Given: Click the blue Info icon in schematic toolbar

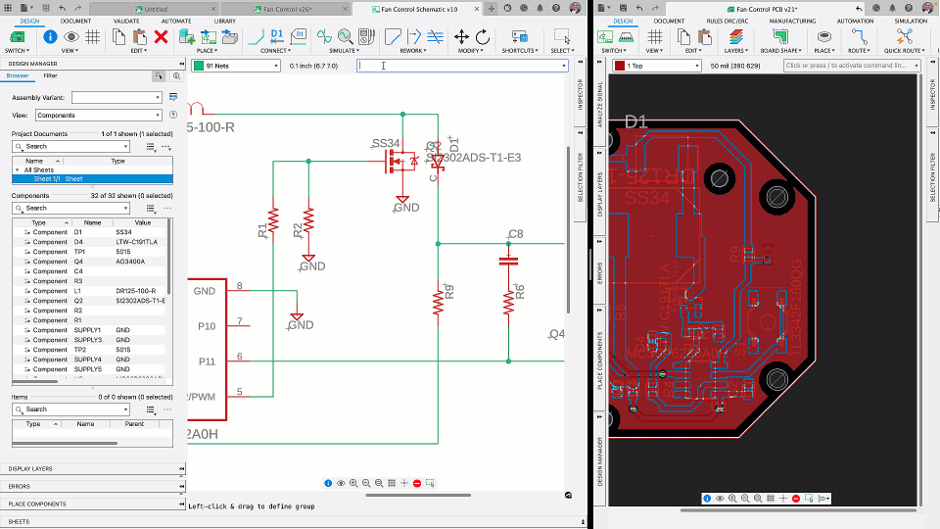Looking at the screenshot, I should coord(50,37).
